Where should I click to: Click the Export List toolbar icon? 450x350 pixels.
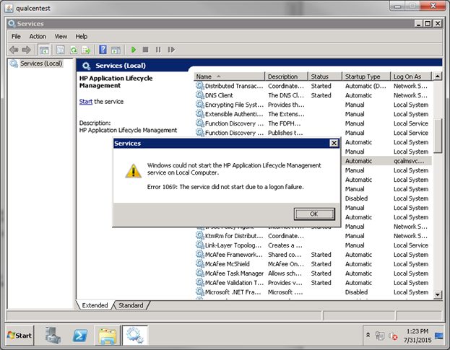[x=86, y=50]
